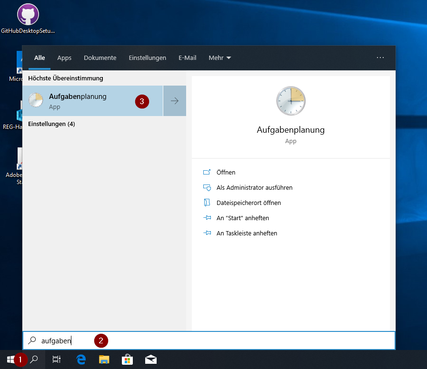This screenshot has width=427, height=369.
Task: Open the Mail app from the taskbar
Action: (150, 359)
